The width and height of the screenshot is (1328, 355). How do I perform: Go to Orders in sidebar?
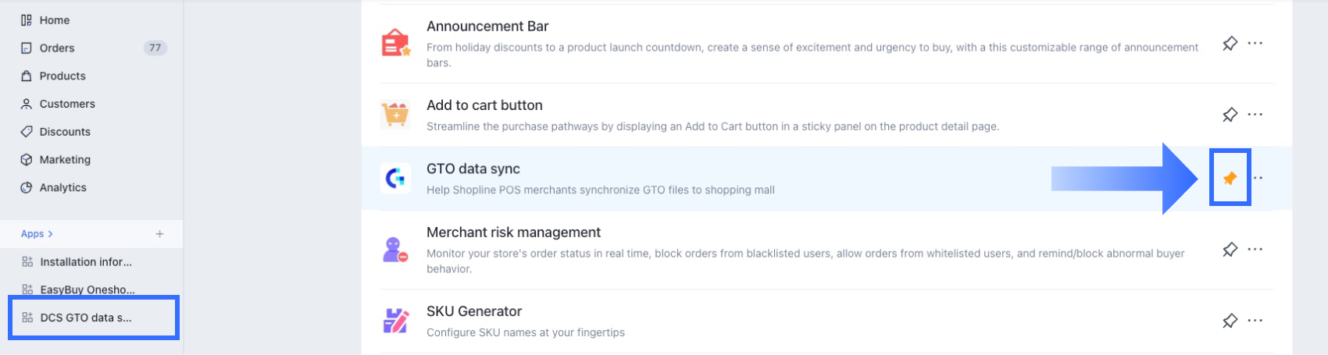click(57, 48)
